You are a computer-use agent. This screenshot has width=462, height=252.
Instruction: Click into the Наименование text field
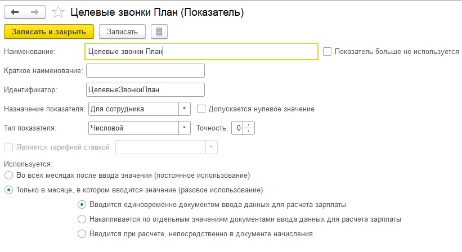coord(200,52)
